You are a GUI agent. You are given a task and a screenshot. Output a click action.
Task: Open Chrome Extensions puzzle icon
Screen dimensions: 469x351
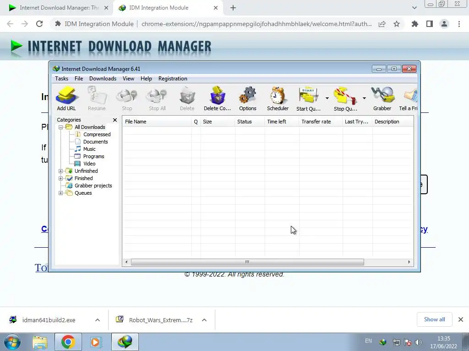[414, 24]
